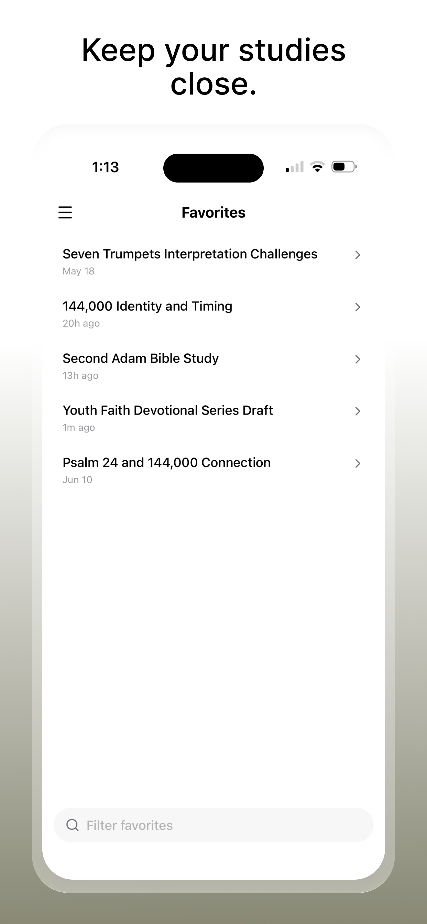Expand Seven Trumpets Interpretation Challenges chevron
This screenshot has height=924, width=427.
point(358,255)
